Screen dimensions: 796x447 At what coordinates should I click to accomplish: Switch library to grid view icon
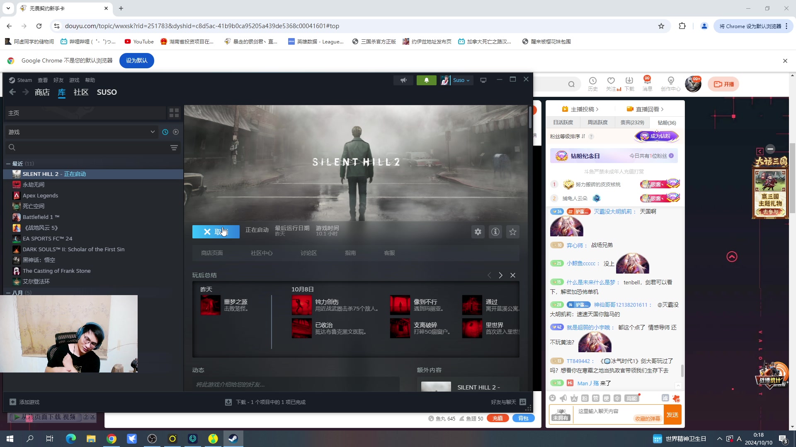[174, 113]
